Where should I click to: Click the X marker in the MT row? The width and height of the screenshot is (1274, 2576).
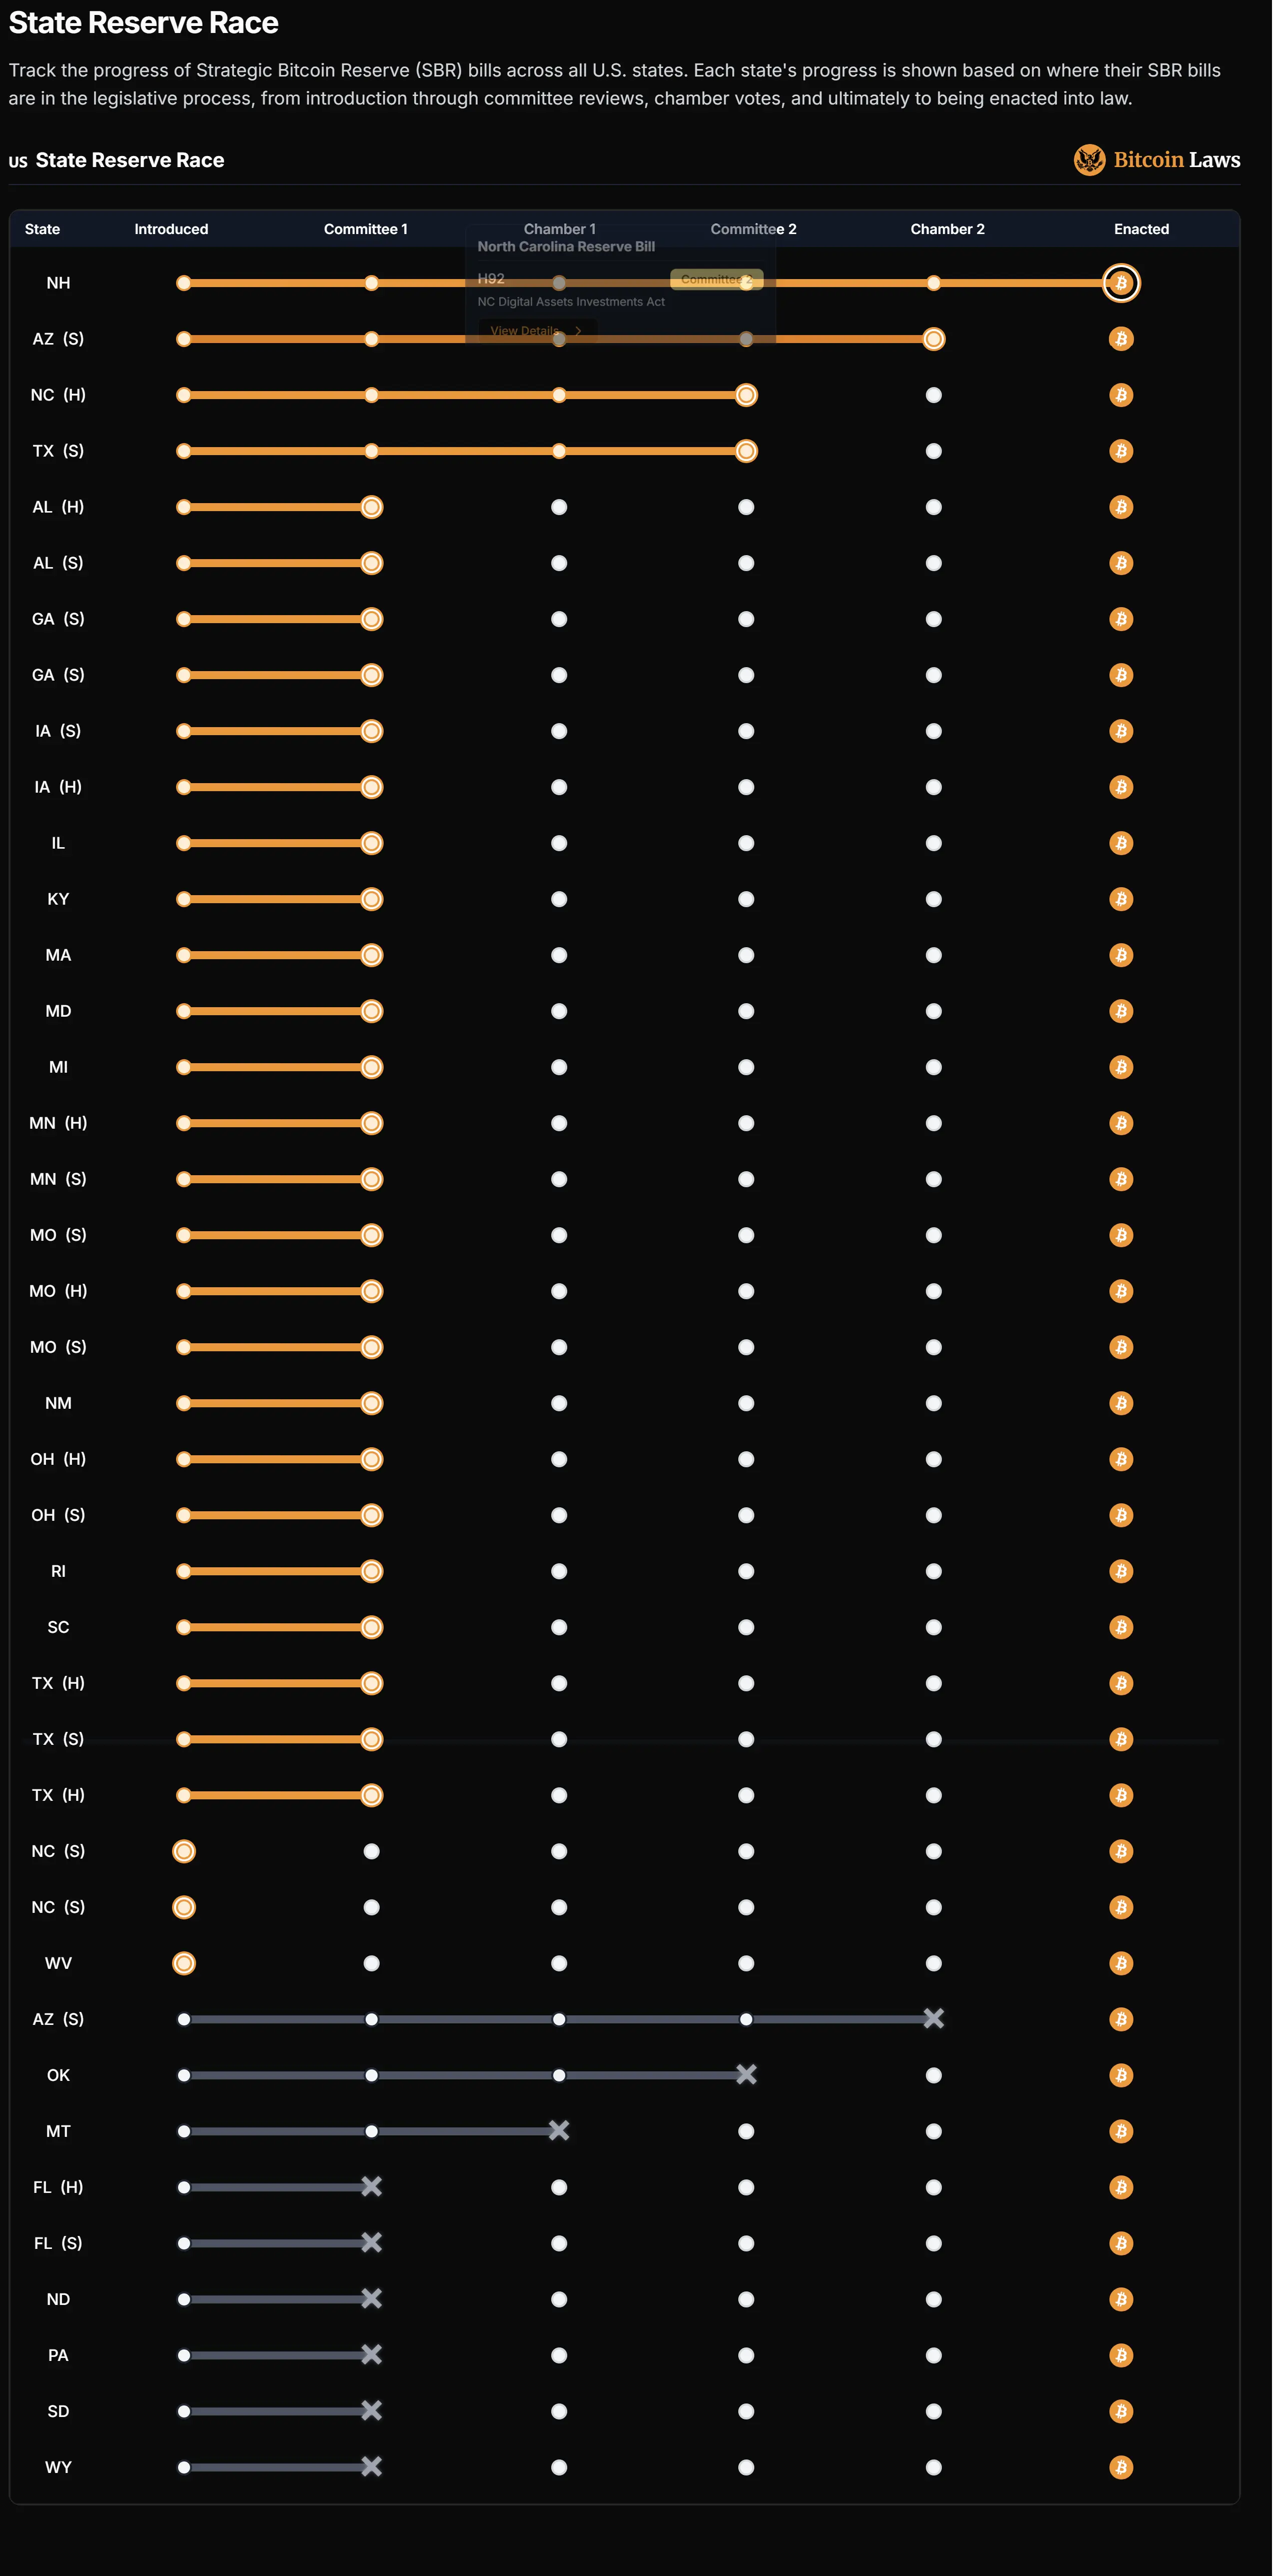coord(559,2131)
